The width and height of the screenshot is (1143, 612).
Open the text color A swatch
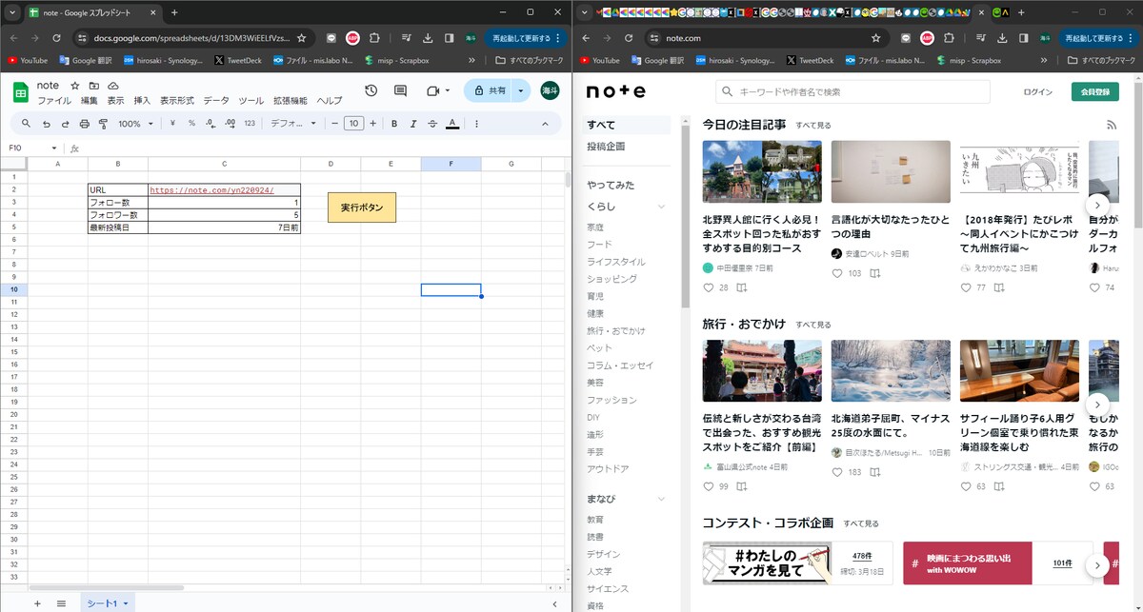point(452,124)
